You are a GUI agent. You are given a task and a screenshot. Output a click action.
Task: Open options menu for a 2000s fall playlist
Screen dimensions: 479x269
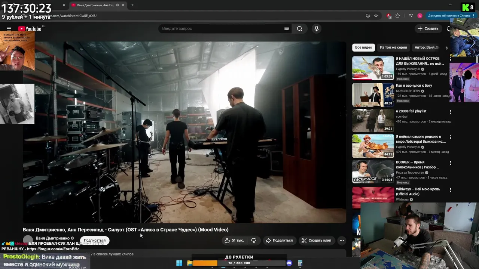click(451, 112)
